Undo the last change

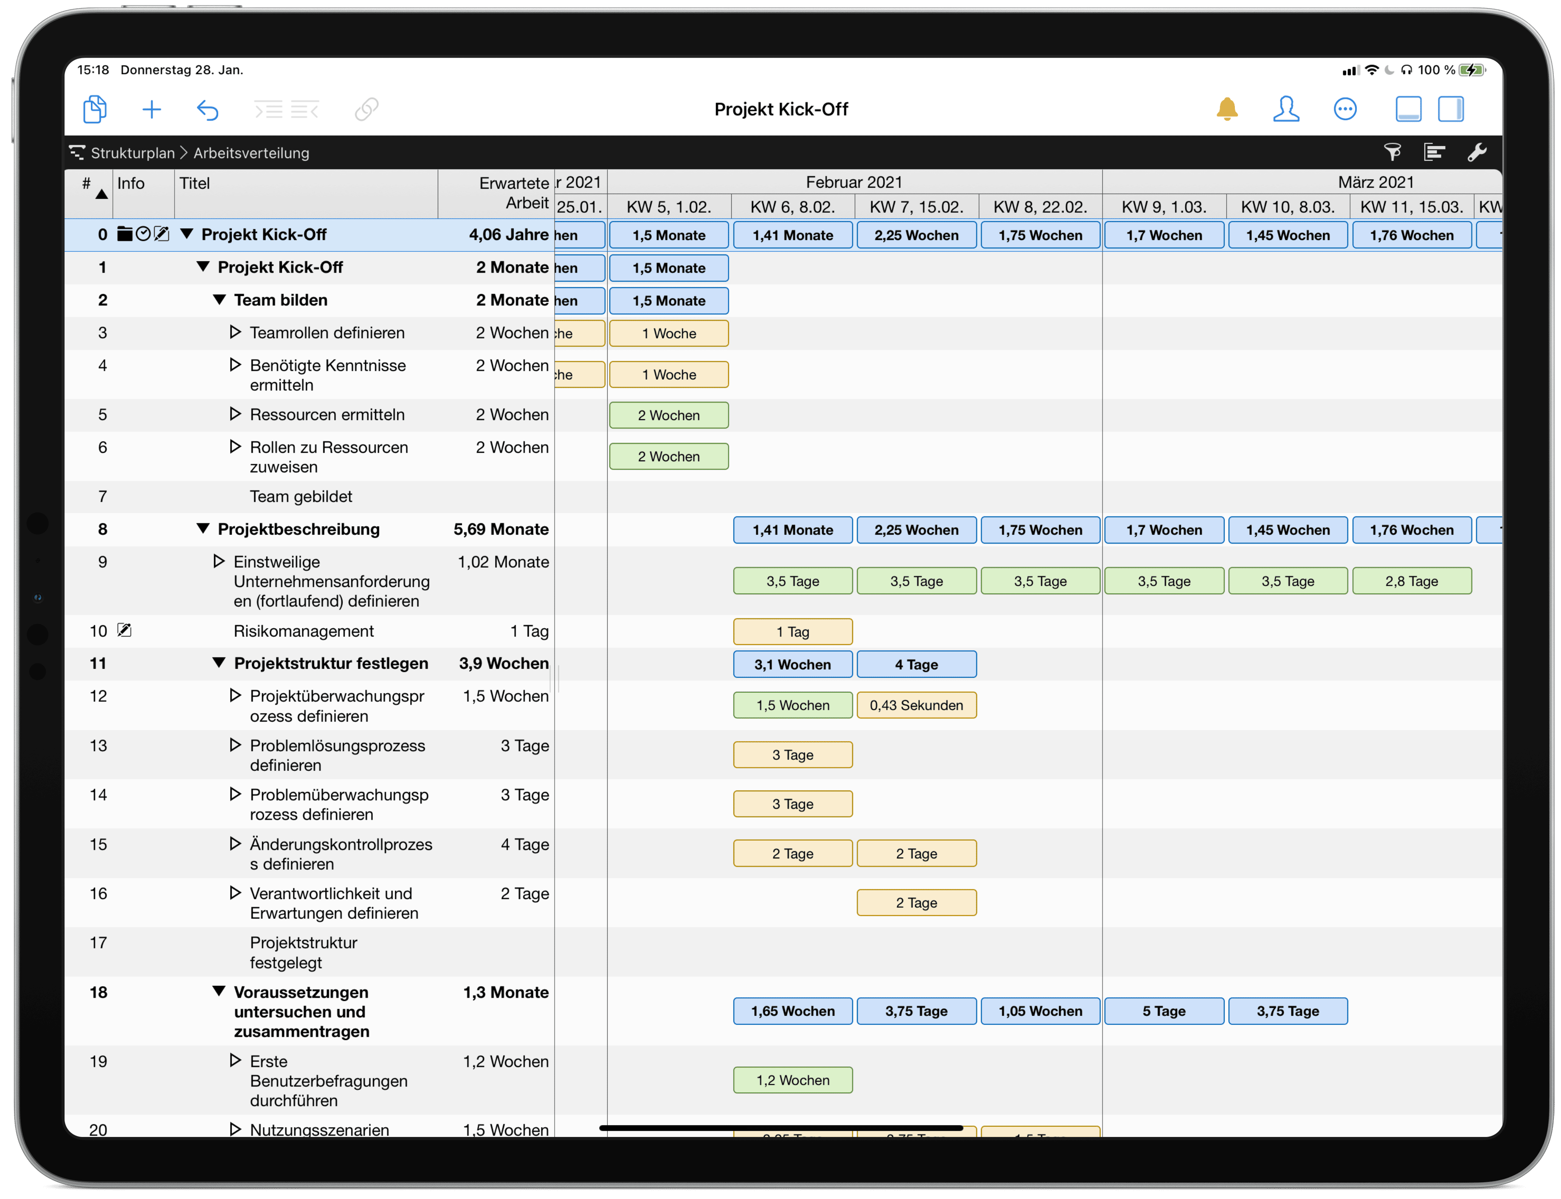click(208, 109)
